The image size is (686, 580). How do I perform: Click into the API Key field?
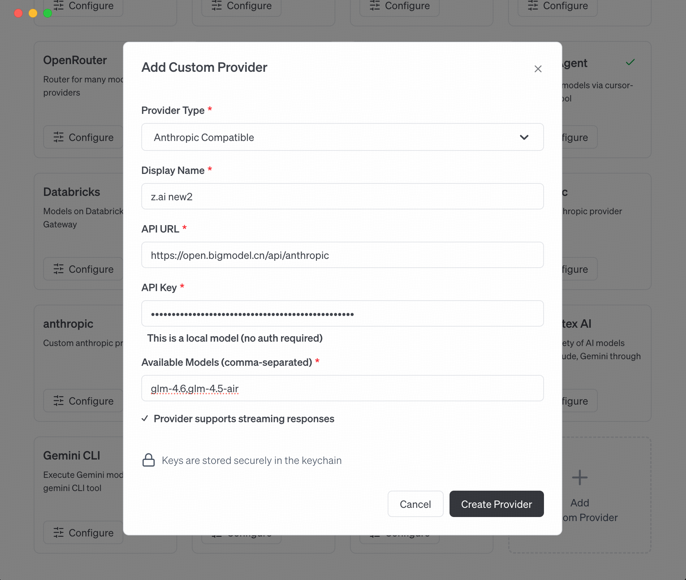[x=342, y=314]
